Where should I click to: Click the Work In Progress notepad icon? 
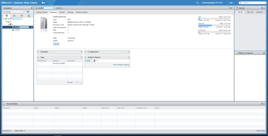tap(237, 53)
